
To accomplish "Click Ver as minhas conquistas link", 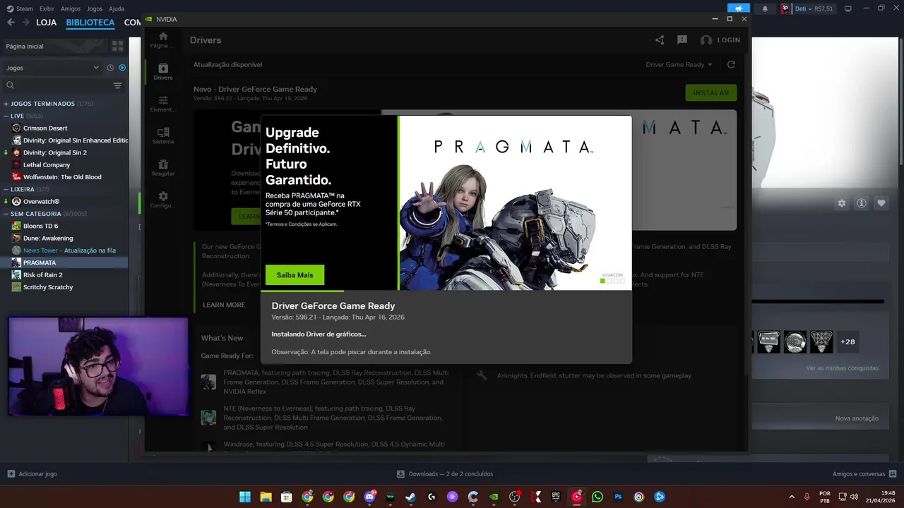I will click(x=843, y=368).
